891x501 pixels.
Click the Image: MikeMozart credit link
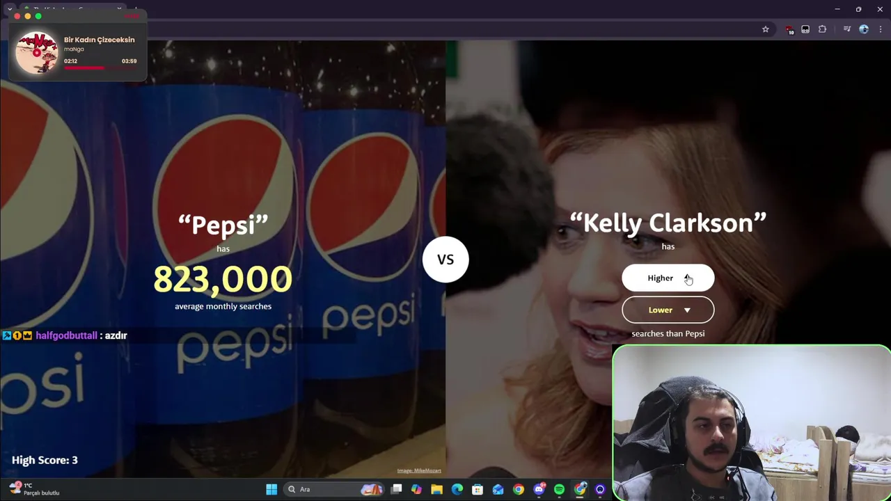[419, 470]
